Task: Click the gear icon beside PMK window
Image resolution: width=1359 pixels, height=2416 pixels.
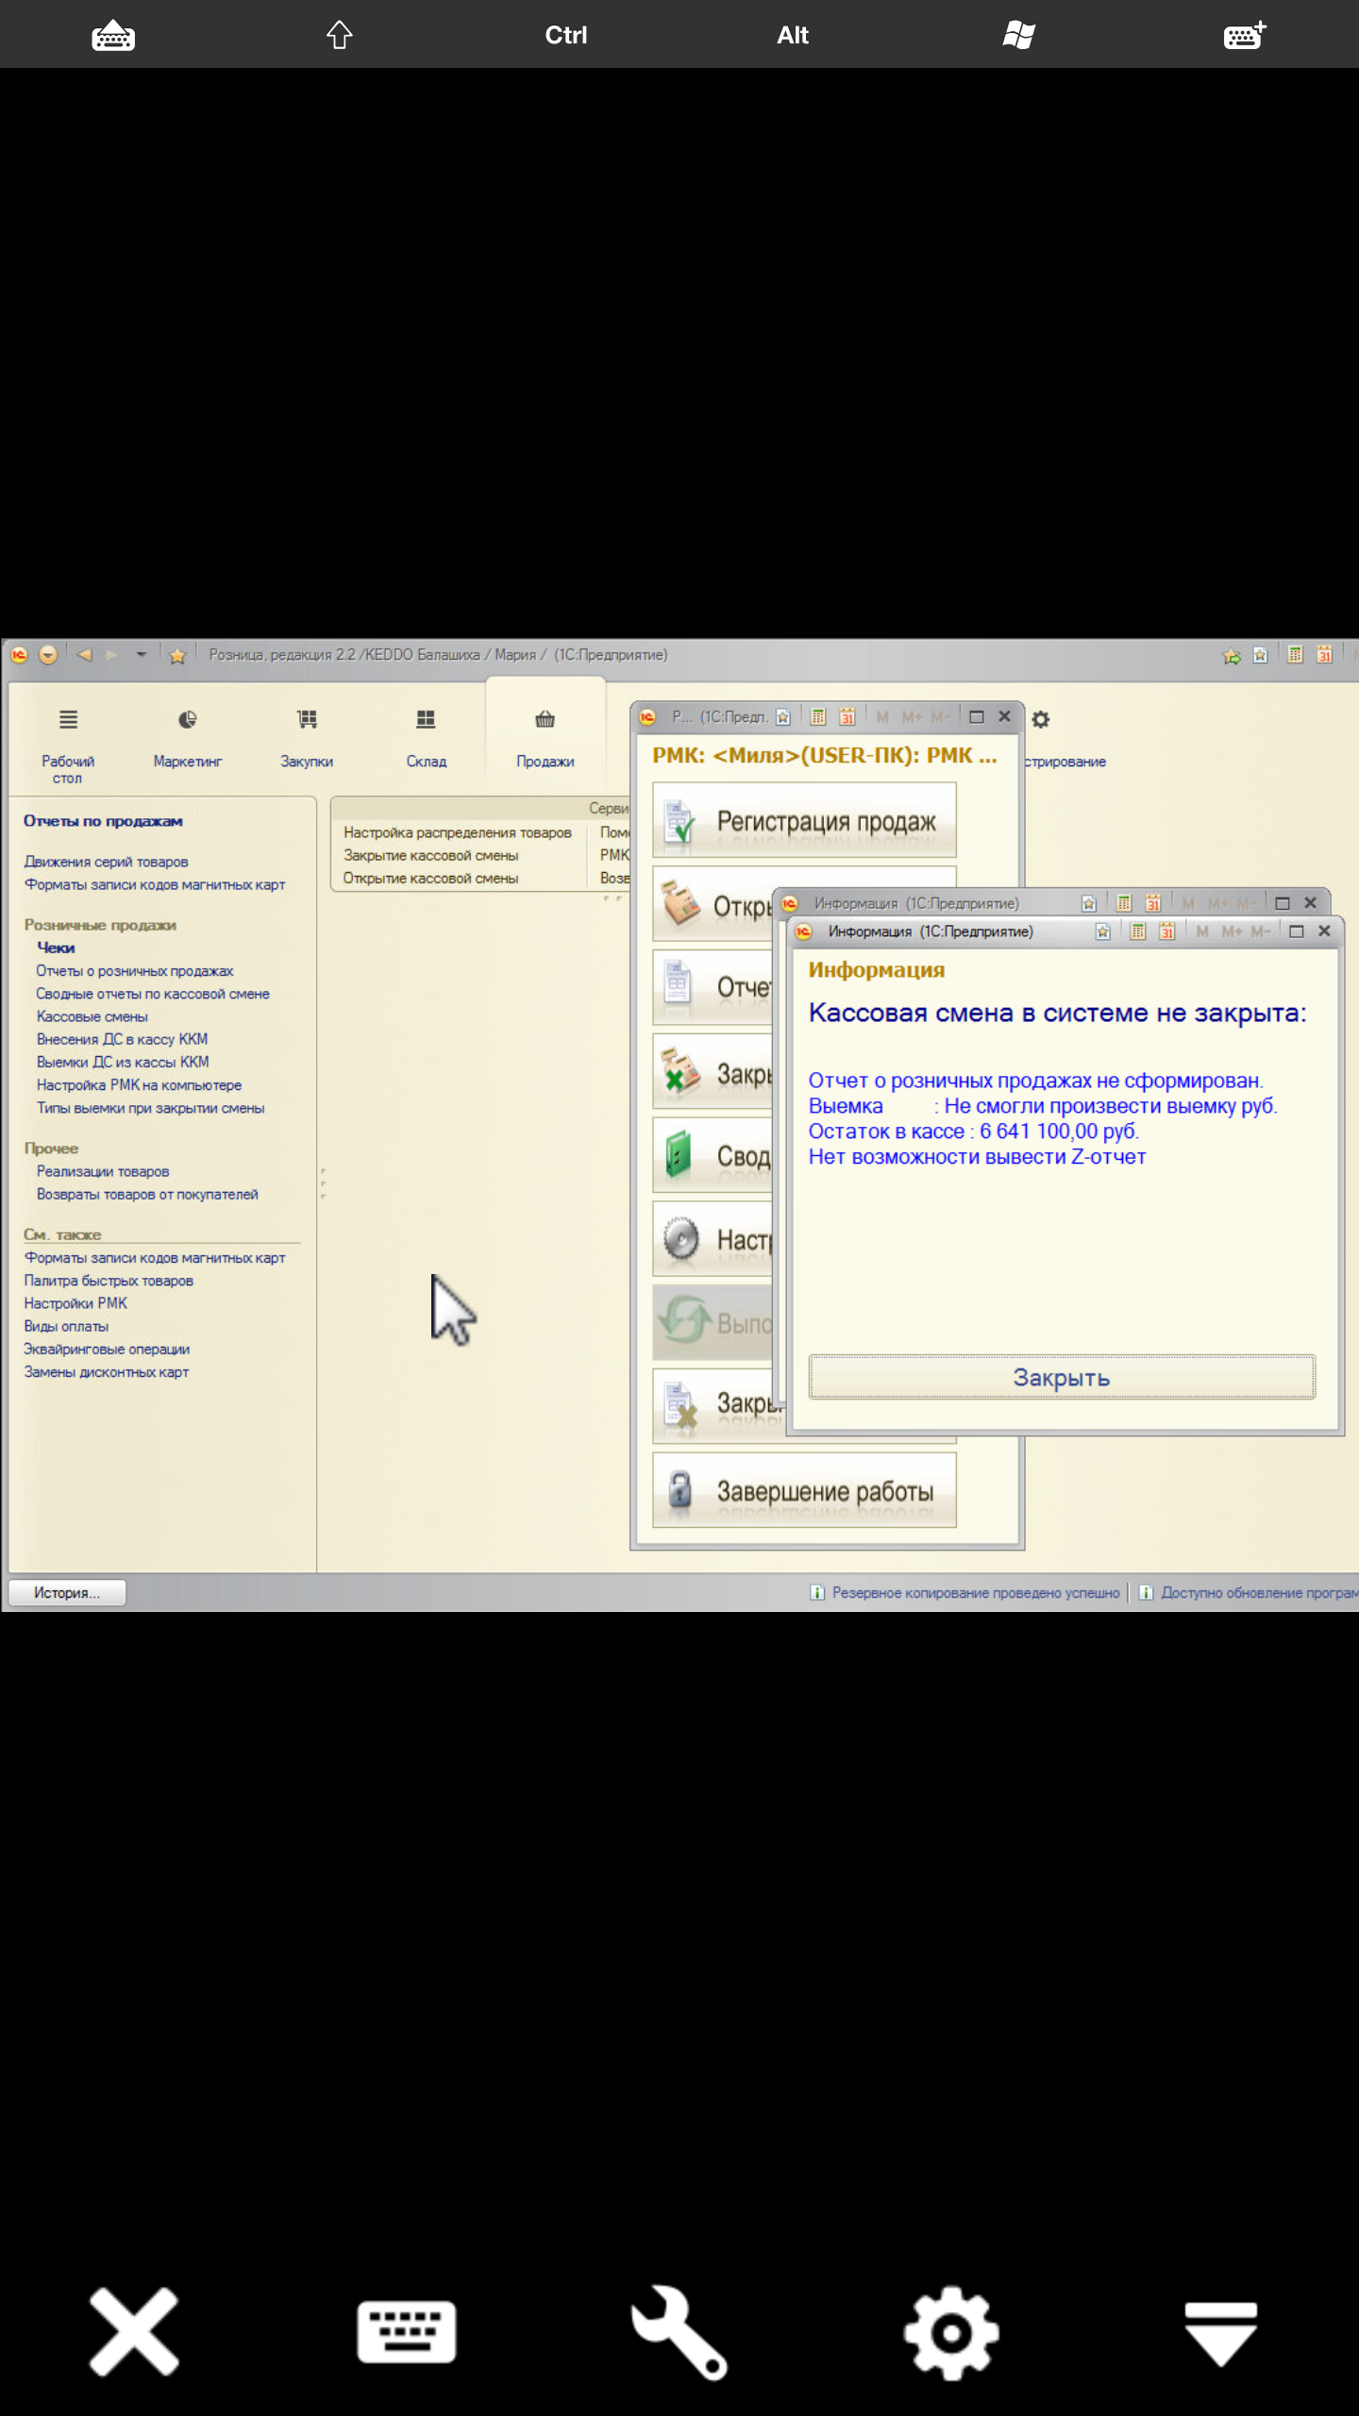Action: tap(1040, 719)
